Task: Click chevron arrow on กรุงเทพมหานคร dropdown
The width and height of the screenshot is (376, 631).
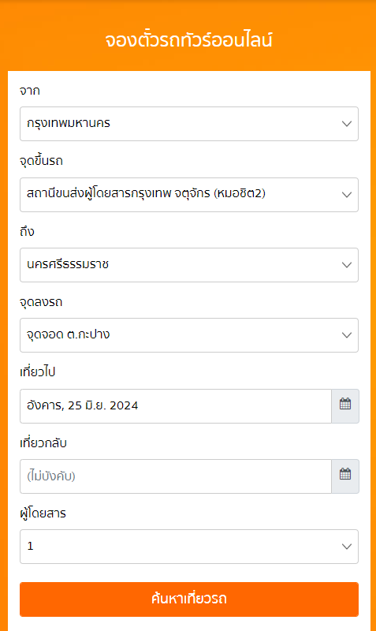Action: [347, 124]
